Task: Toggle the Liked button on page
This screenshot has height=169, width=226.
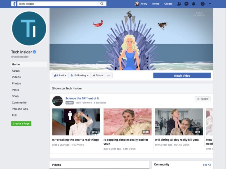Action: click(59, 75)
